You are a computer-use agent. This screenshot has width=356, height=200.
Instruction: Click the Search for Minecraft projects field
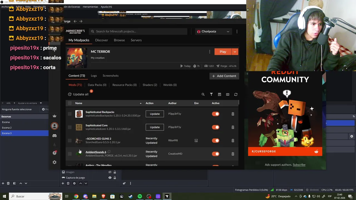[138, 31]
